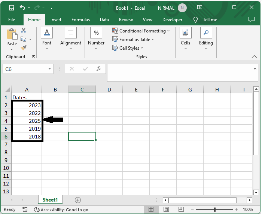This screenshot has width=262, height=215.
Task: Select the View tab
Action: 147,20
